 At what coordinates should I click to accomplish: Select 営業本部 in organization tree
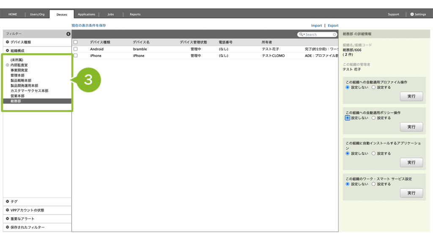pyautogui.click(x=17, y=96)
